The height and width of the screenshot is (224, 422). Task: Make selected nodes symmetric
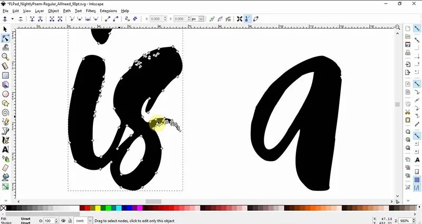pos(88,19)
